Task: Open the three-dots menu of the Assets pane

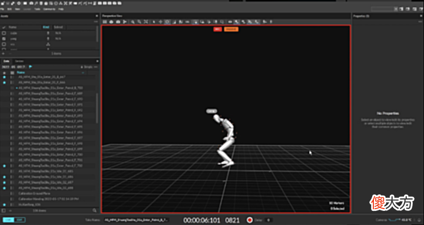Action: (x=96, y=21)
